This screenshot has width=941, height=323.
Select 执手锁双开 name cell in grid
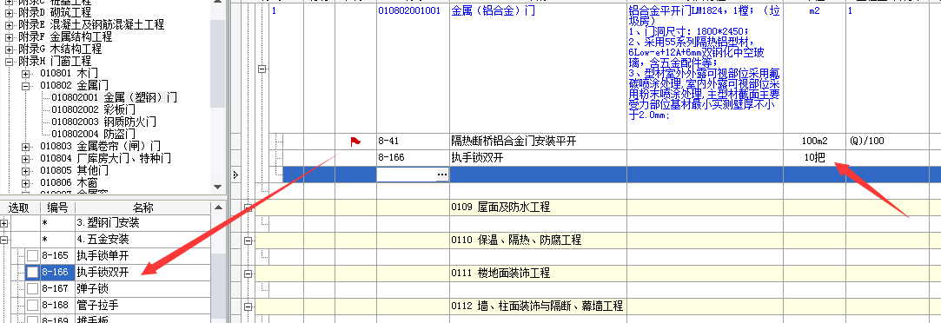tap(538, 158)
